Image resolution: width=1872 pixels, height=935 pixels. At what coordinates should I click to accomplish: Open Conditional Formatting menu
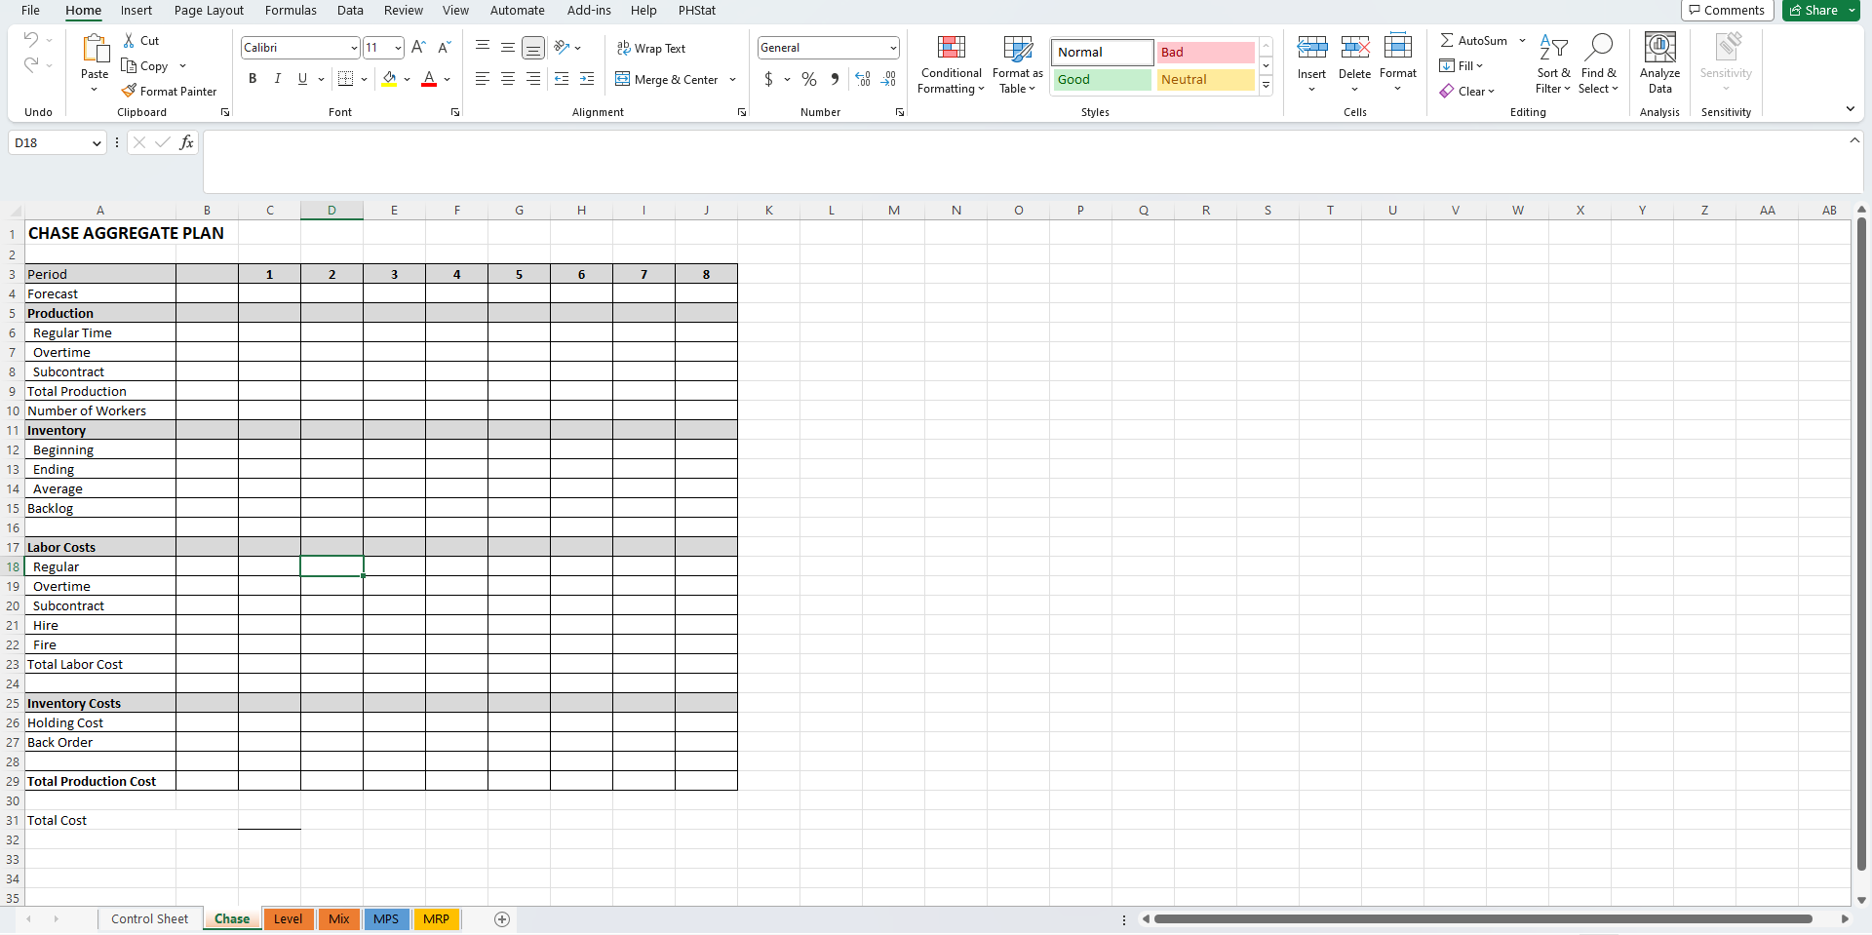click(x=952, y=65)
